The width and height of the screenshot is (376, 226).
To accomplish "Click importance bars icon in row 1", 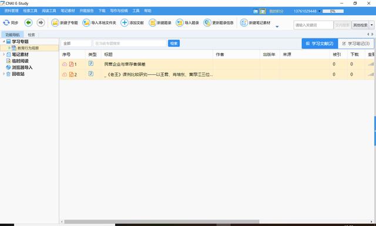I will pos(371,64).
